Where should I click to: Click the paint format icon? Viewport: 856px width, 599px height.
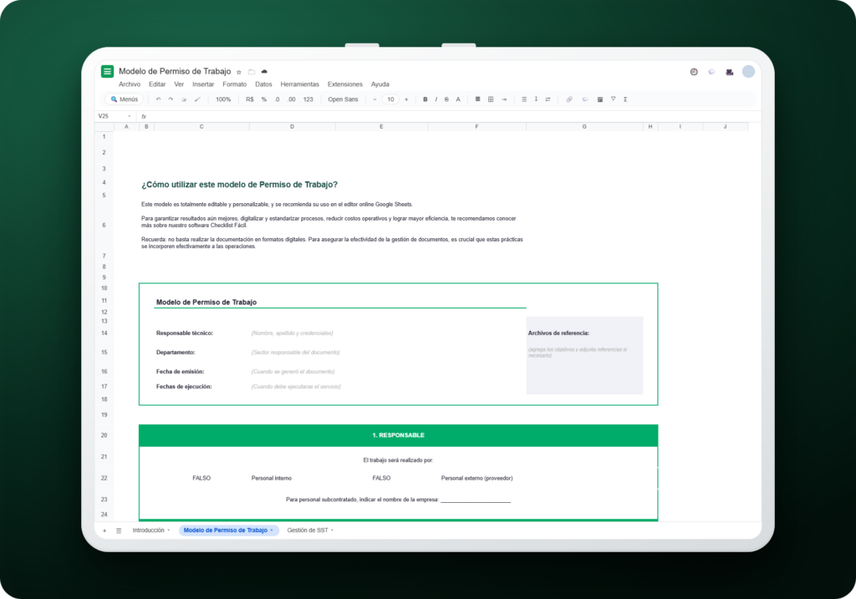click(x=197, y=99)
